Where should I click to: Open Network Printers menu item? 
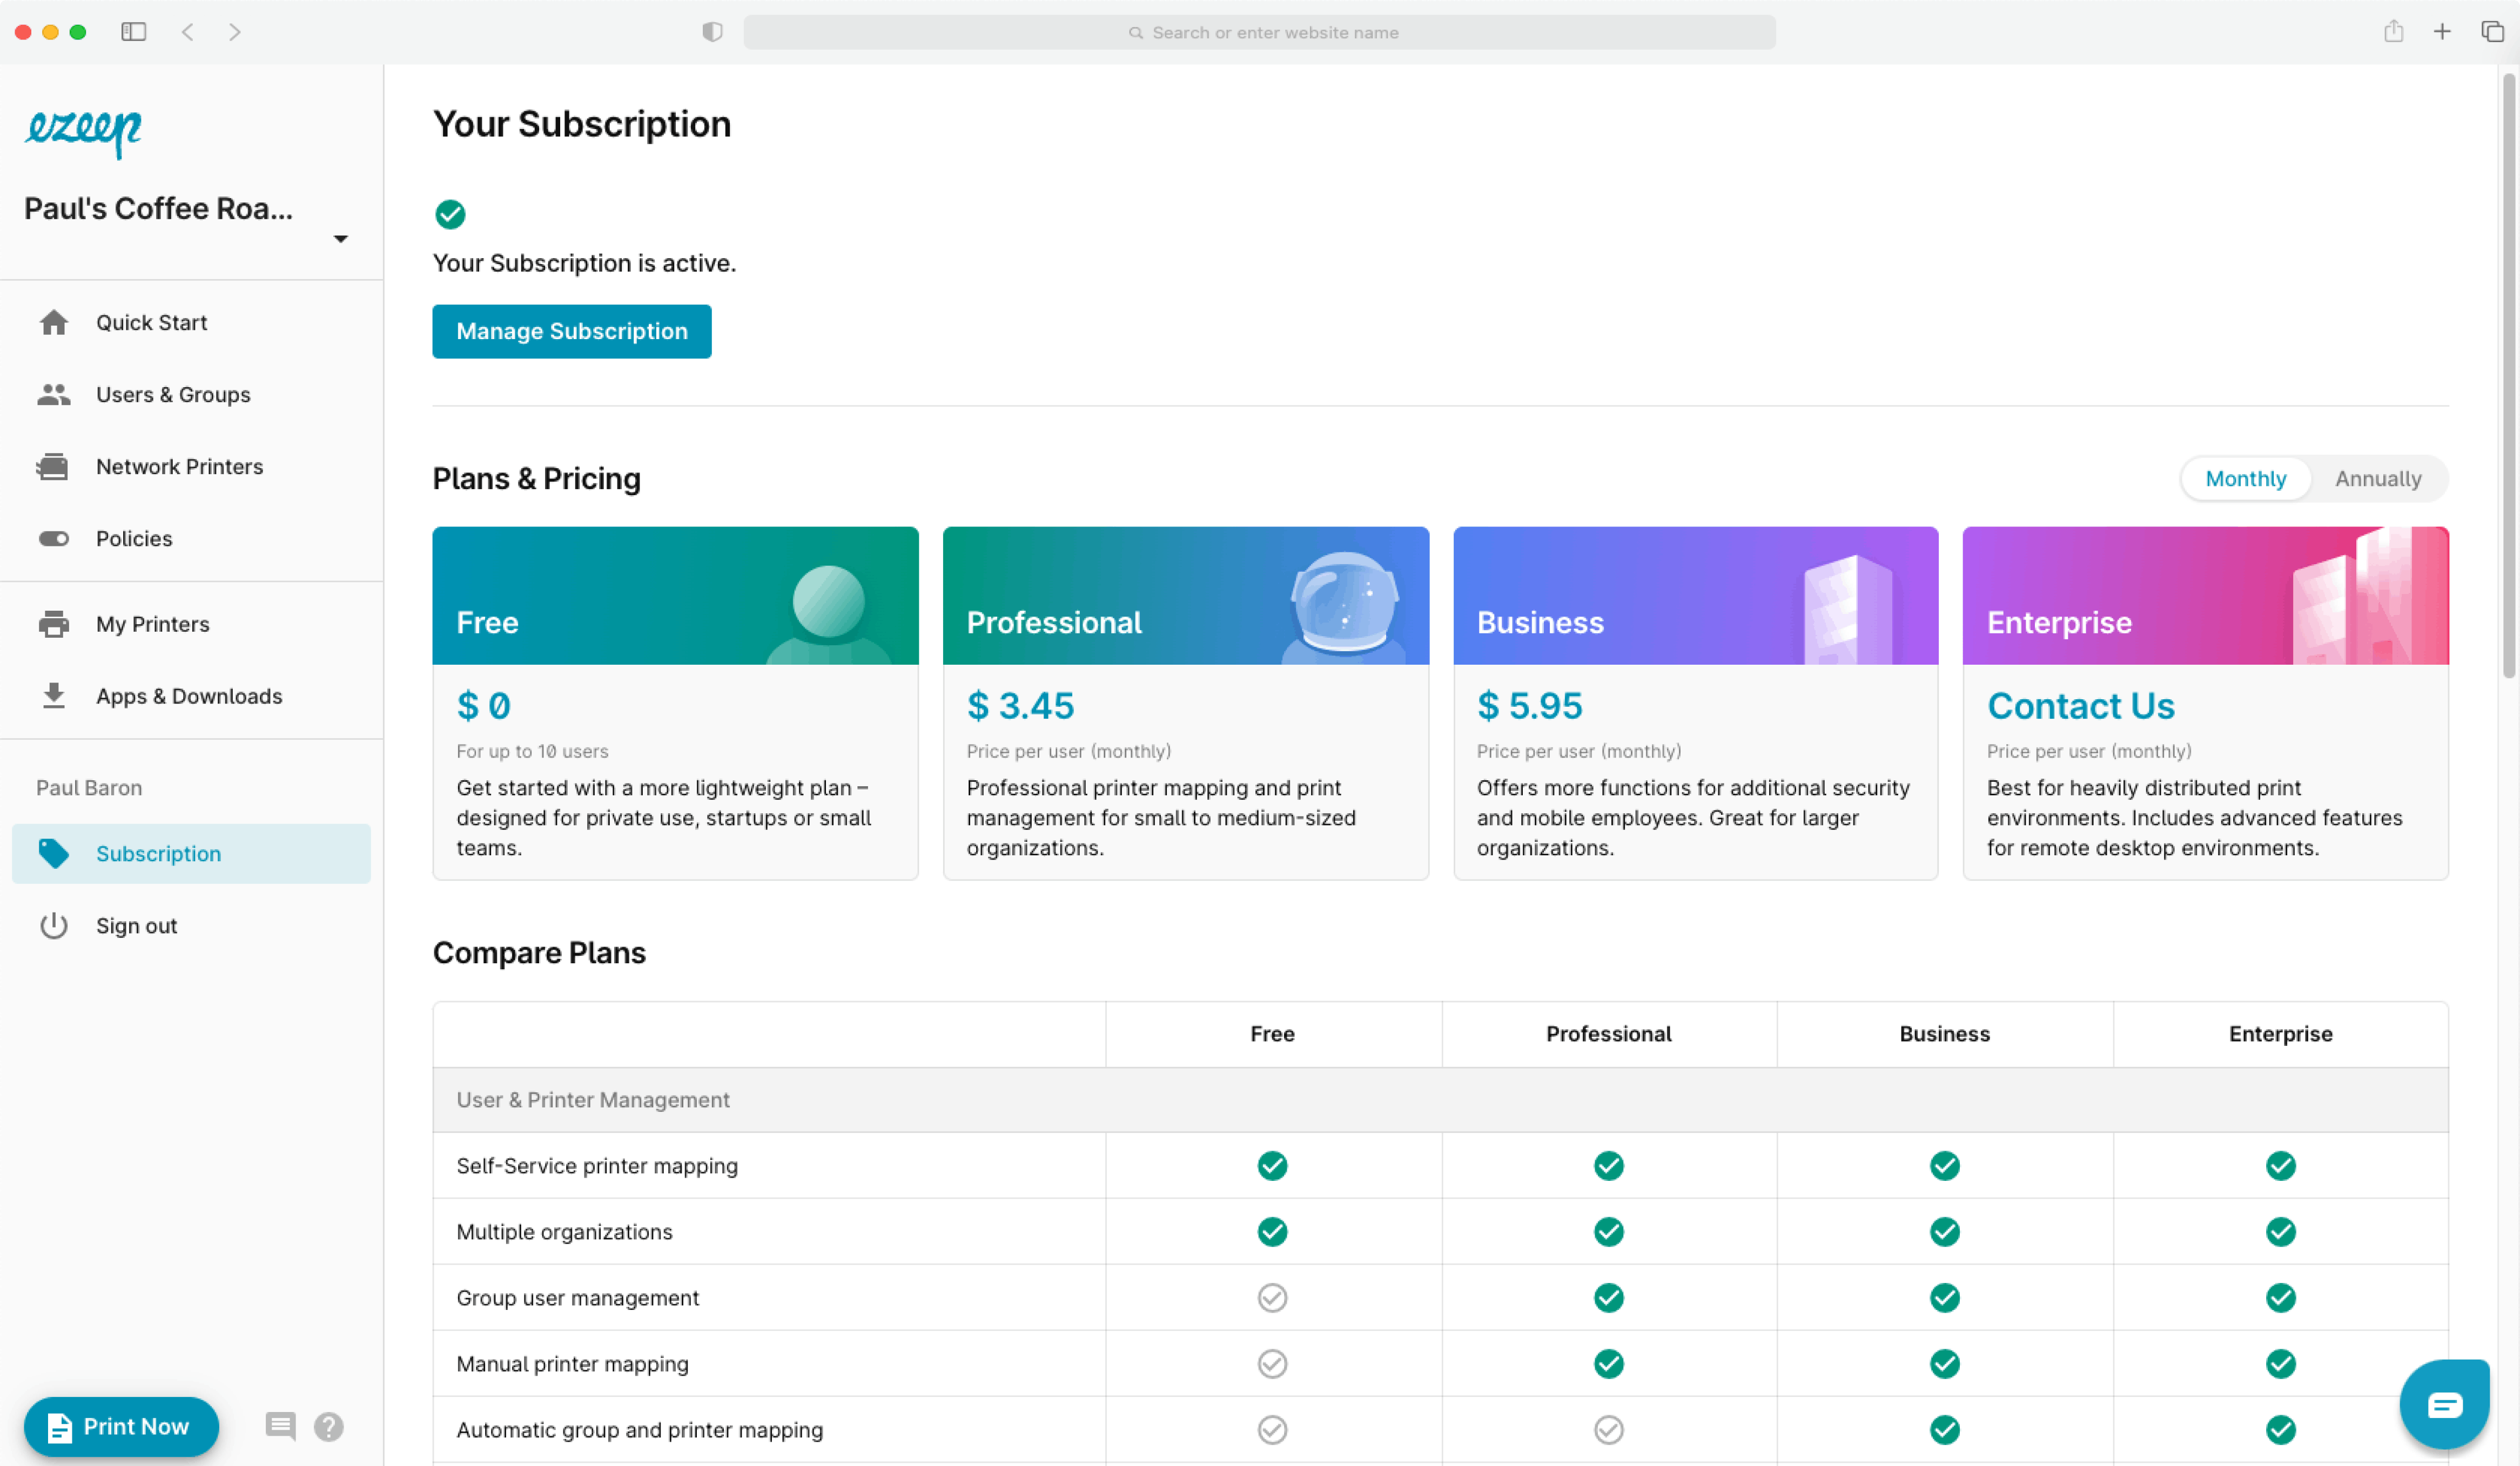(x=180, y=467)
